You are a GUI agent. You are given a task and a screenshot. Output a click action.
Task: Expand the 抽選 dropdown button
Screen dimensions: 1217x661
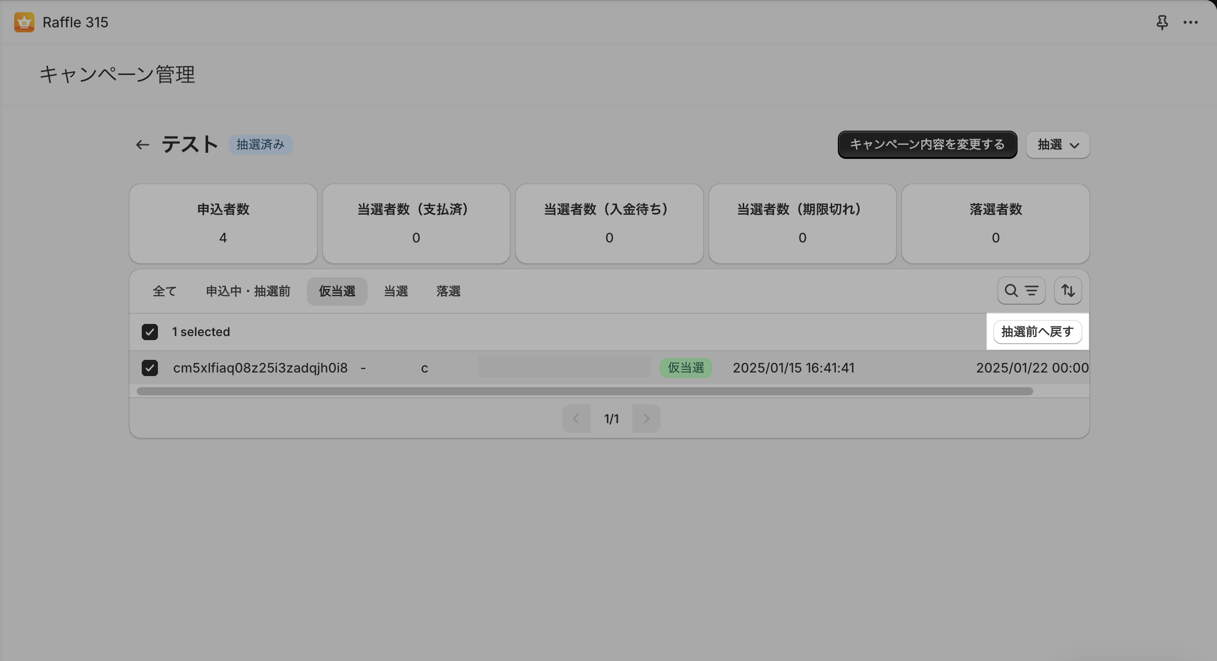coord(1058,145)
